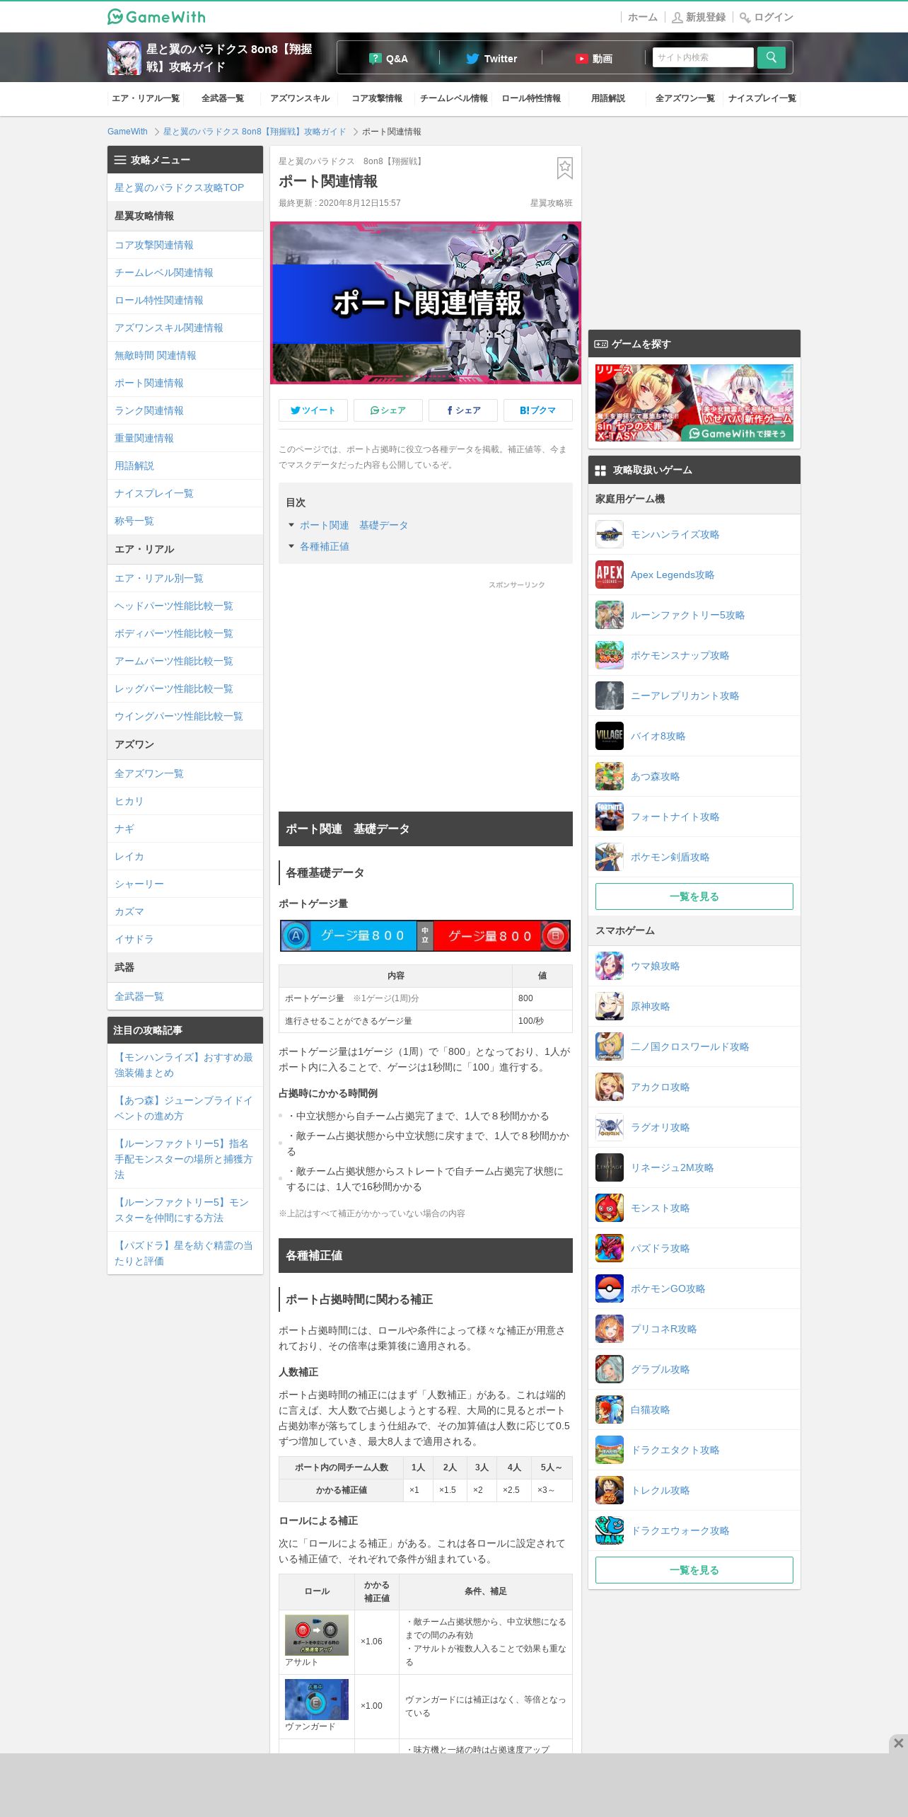Click the port gauge ゲージ量800 image

(426, 935)
